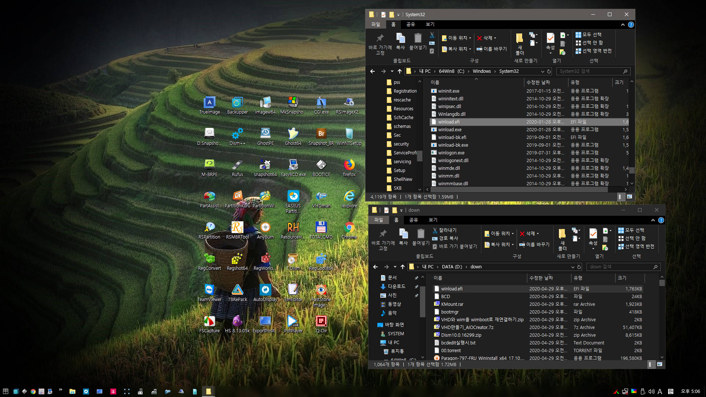
Task: Switch to large thumbnails view in System32 status bar
Action: (630, 197)
